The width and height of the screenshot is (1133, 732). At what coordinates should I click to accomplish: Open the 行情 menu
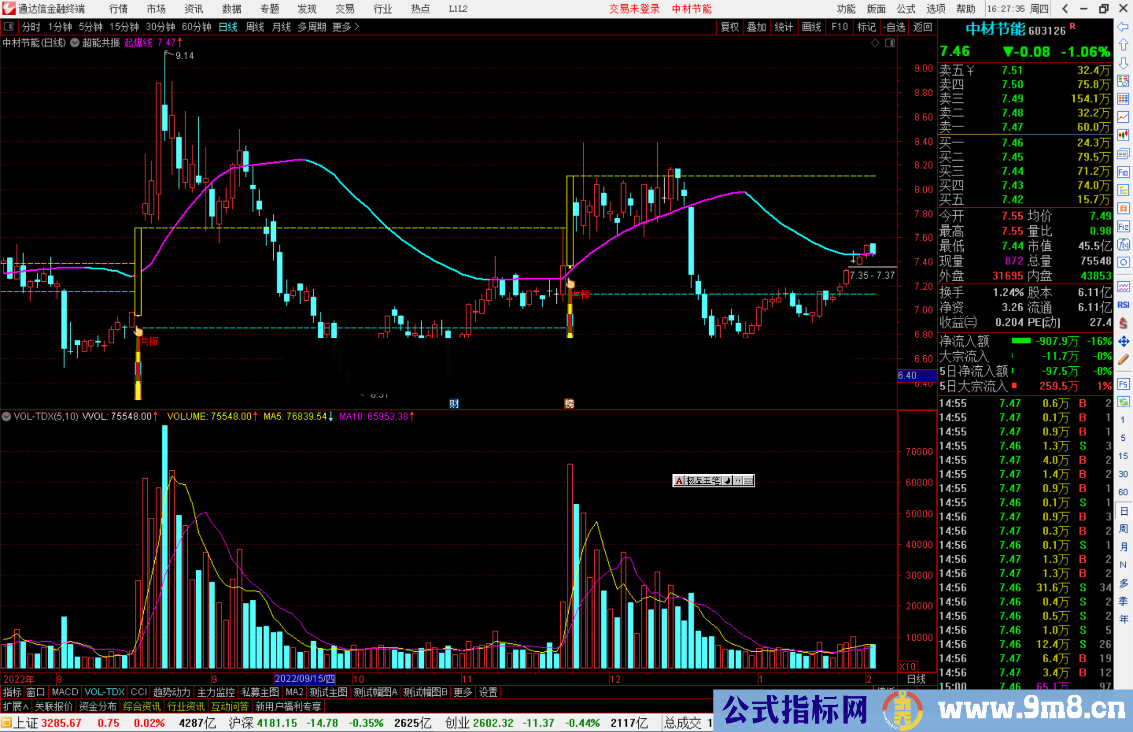119,8
